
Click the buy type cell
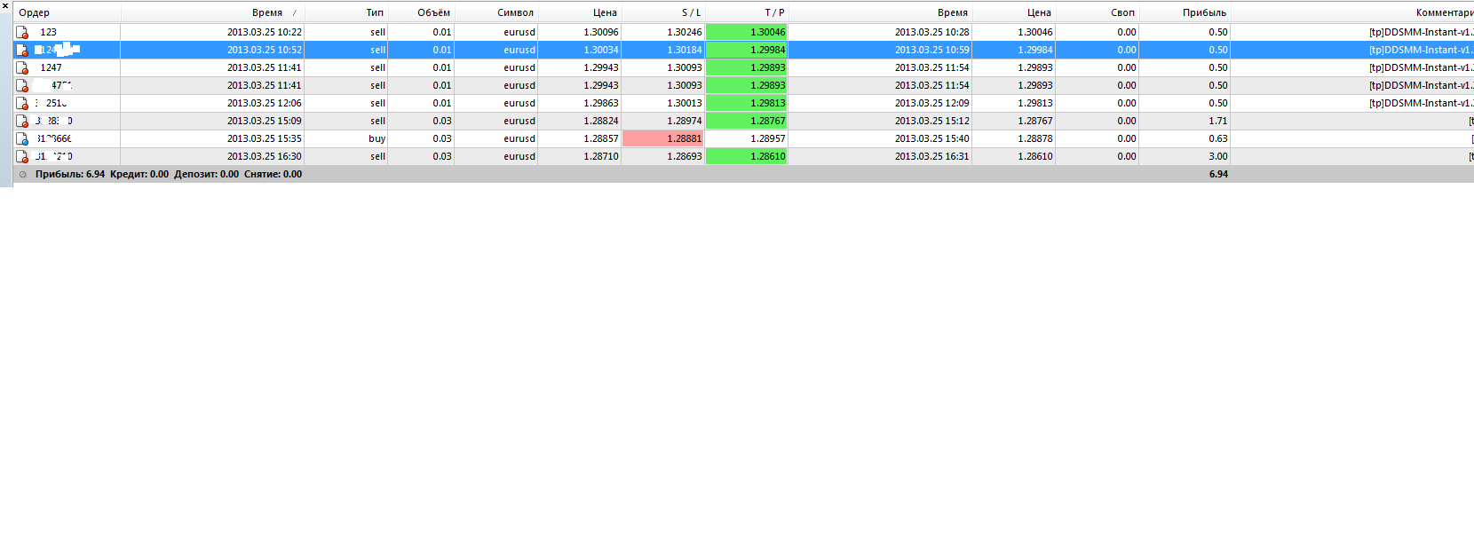[377, 138]
